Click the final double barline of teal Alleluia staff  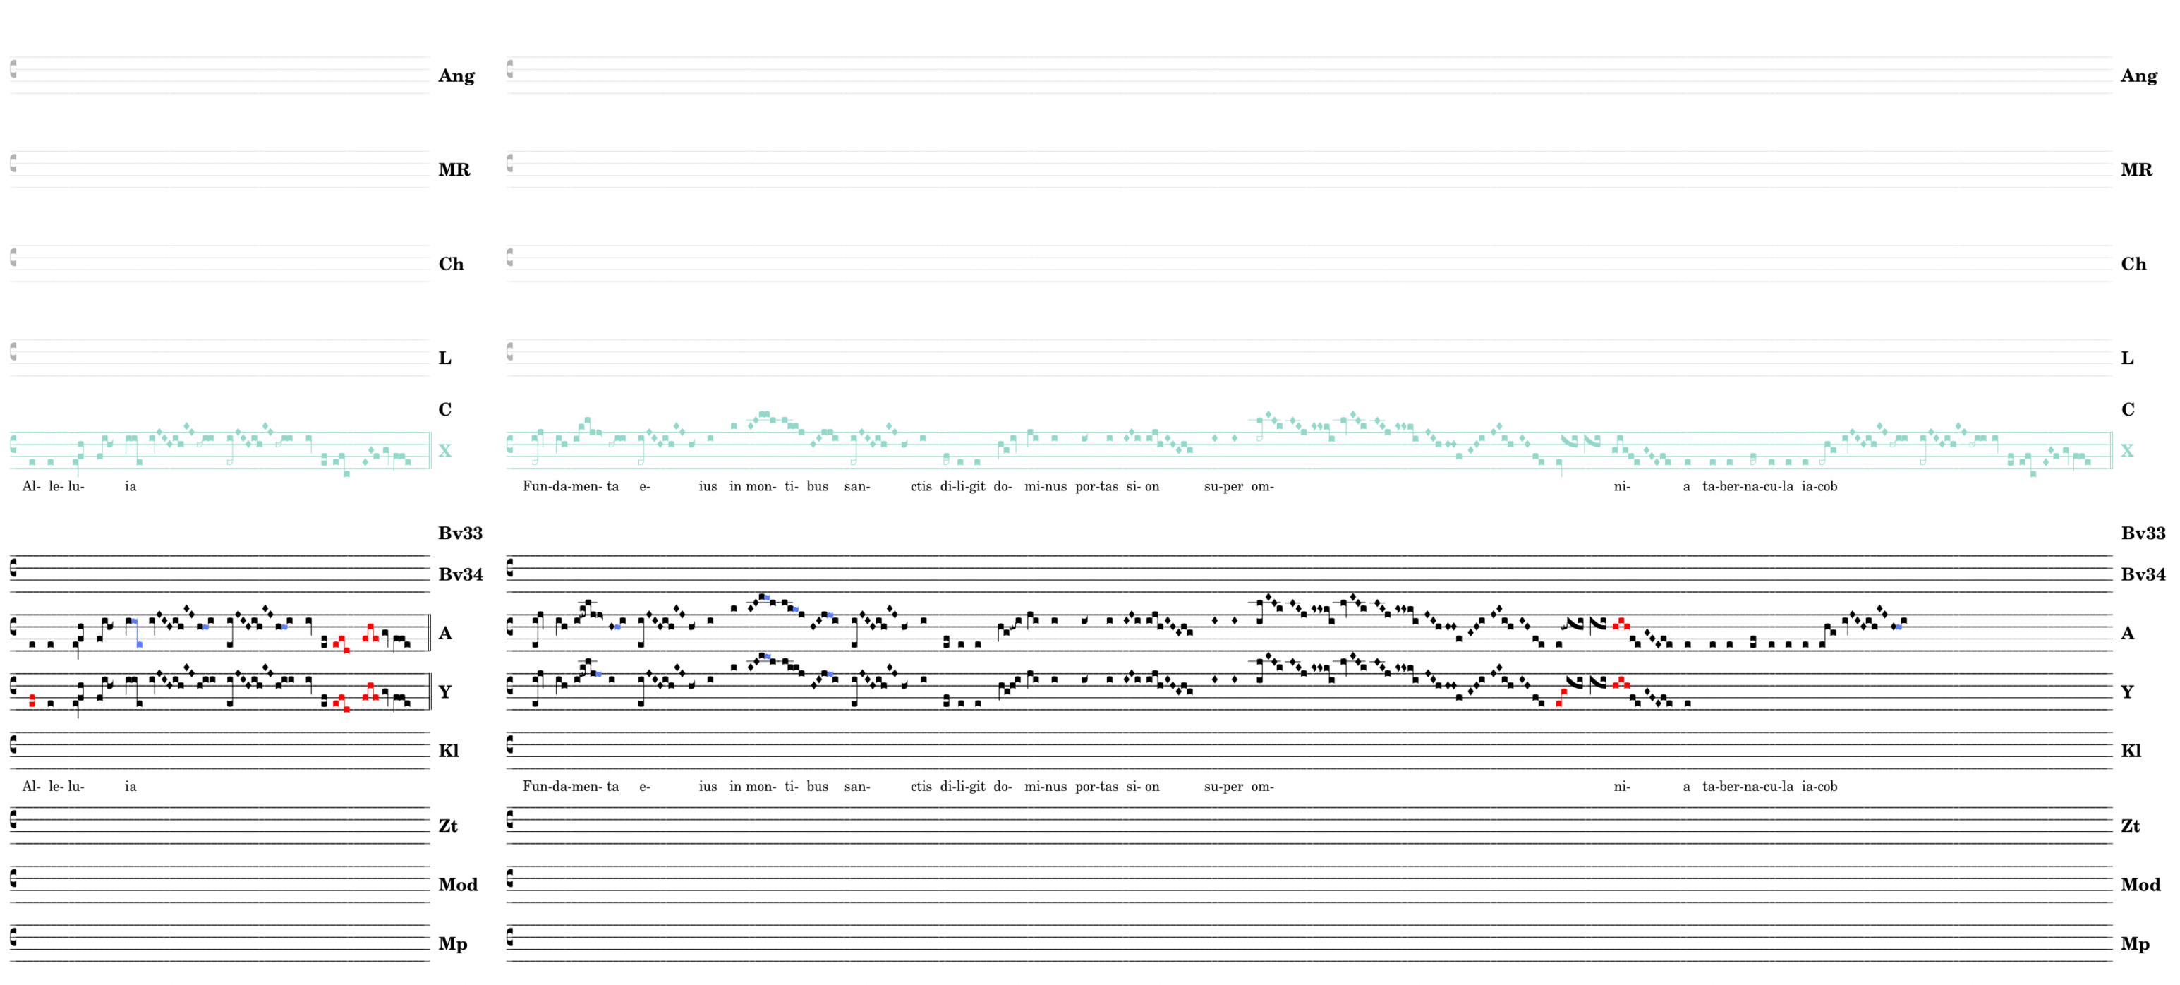tap(430, 450)
